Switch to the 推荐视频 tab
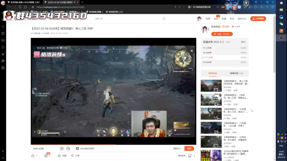The height and width of the screenshot is (161, 287). (x=212, y=73)
